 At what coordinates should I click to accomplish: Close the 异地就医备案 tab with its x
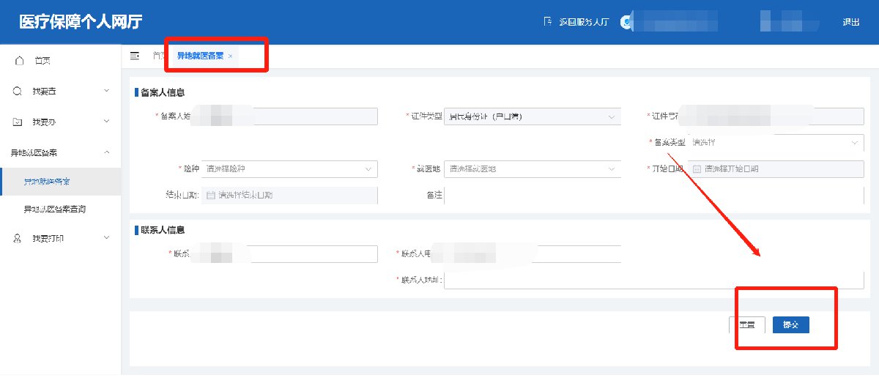[x=230, y=56]
